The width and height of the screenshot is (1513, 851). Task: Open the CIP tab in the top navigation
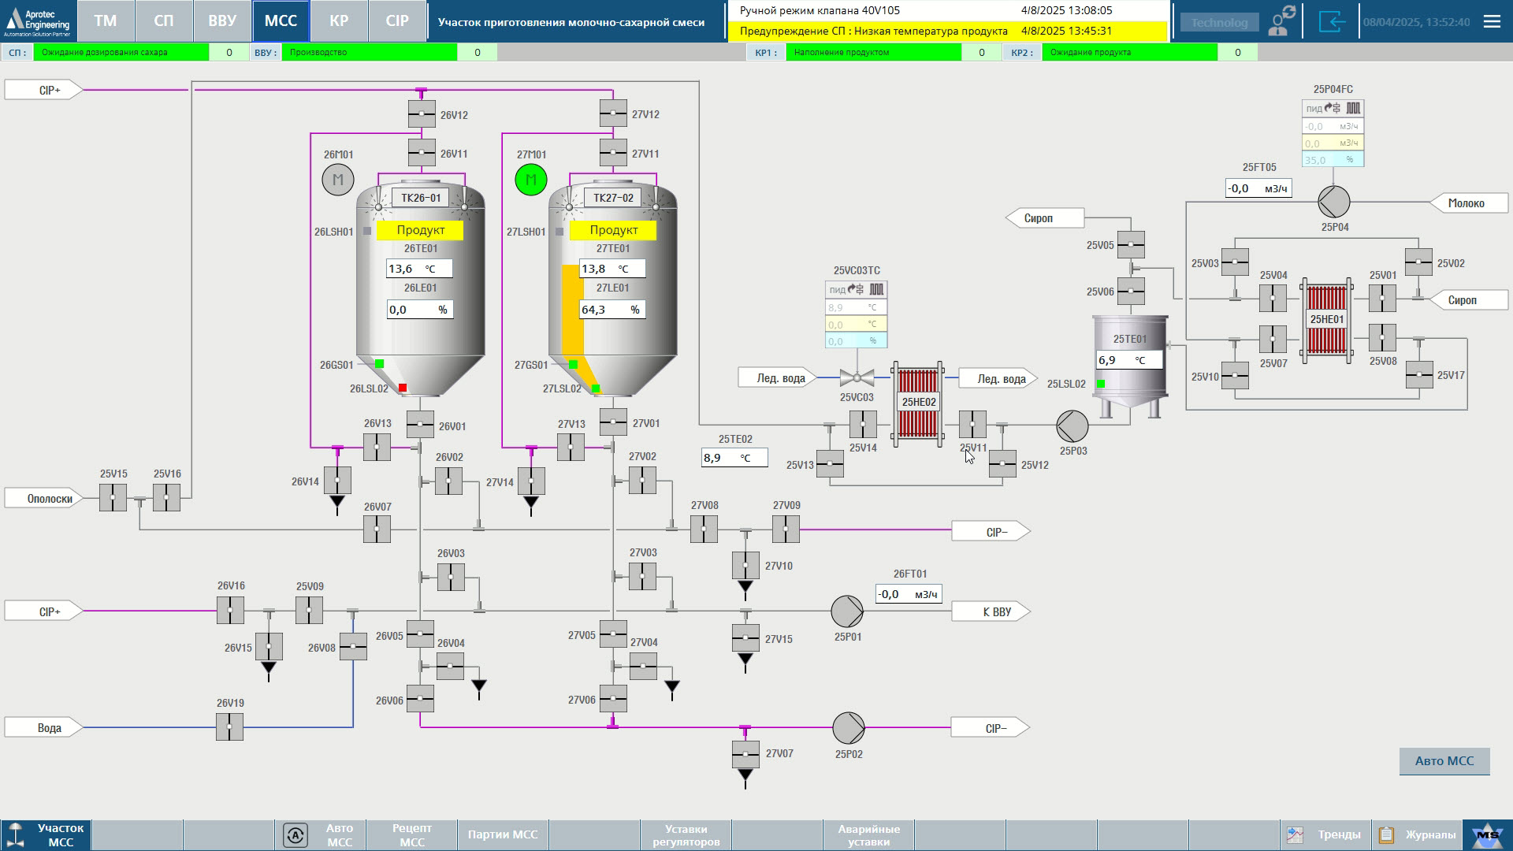coord(397,21)
